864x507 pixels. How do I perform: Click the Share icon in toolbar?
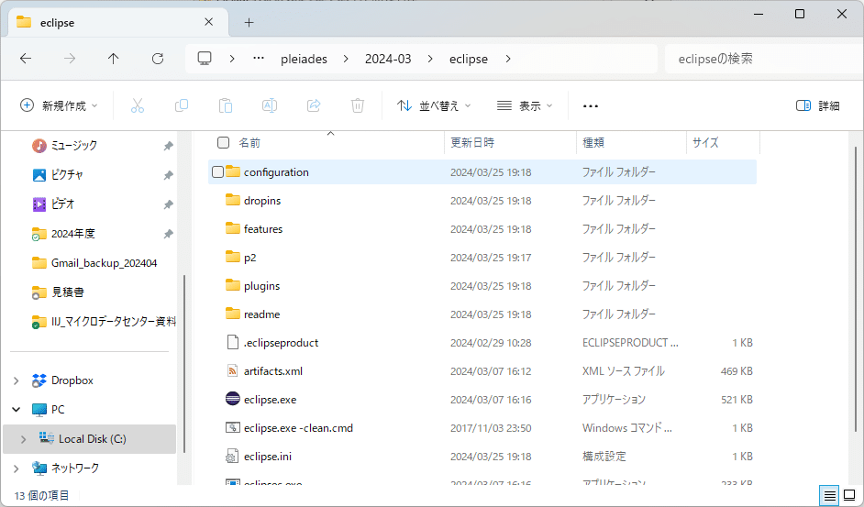314,105
